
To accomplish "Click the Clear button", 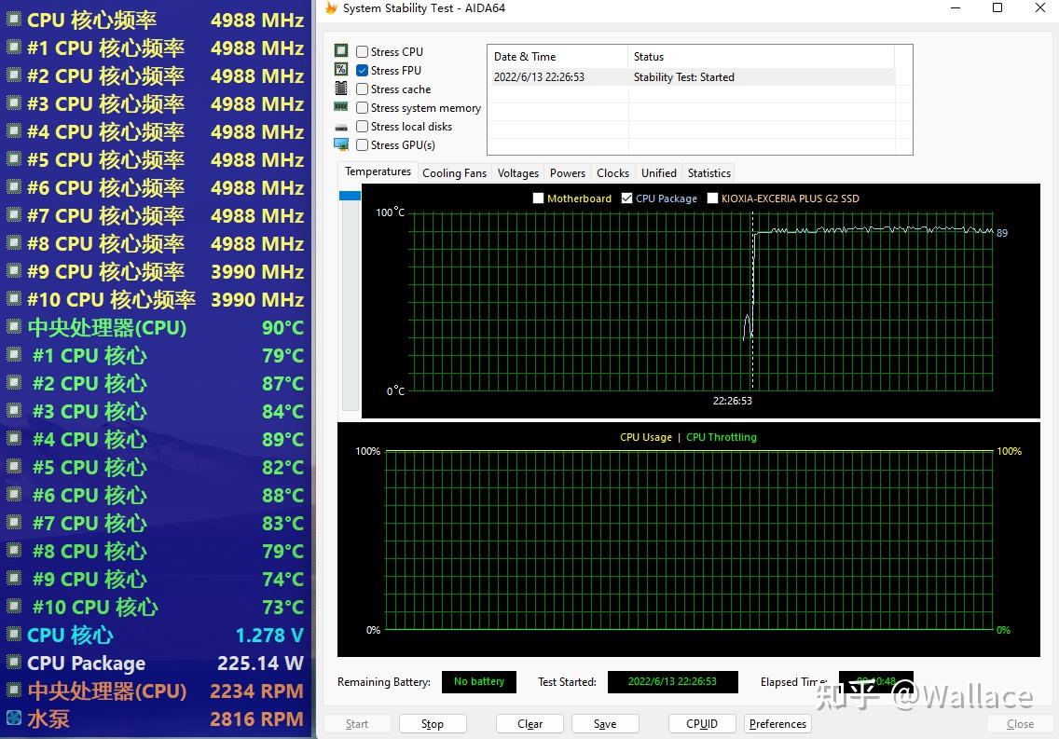I will click(529, 723).
